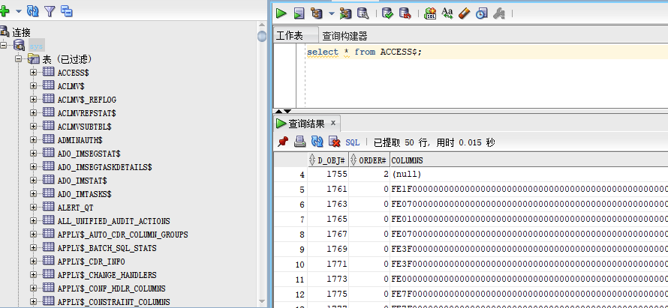Apply filter using the funnel icon
668x308 pixels.
click(x=50, y=11)
